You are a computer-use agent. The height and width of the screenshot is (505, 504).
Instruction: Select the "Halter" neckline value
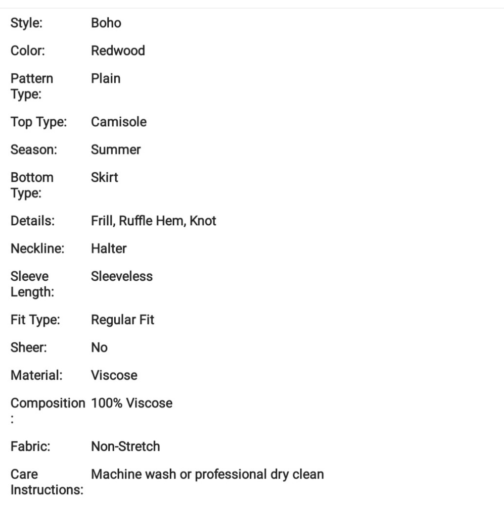click(x=109, y=248)
